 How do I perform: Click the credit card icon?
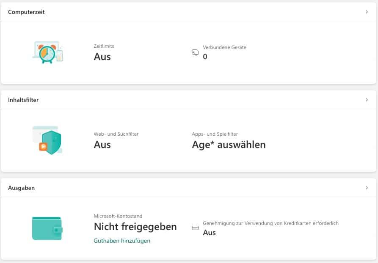(195, 227)
